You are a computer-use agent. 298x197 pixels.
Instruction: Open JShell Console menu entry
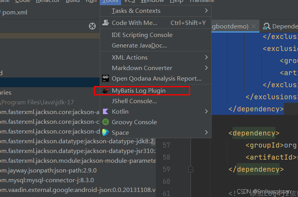155,101
